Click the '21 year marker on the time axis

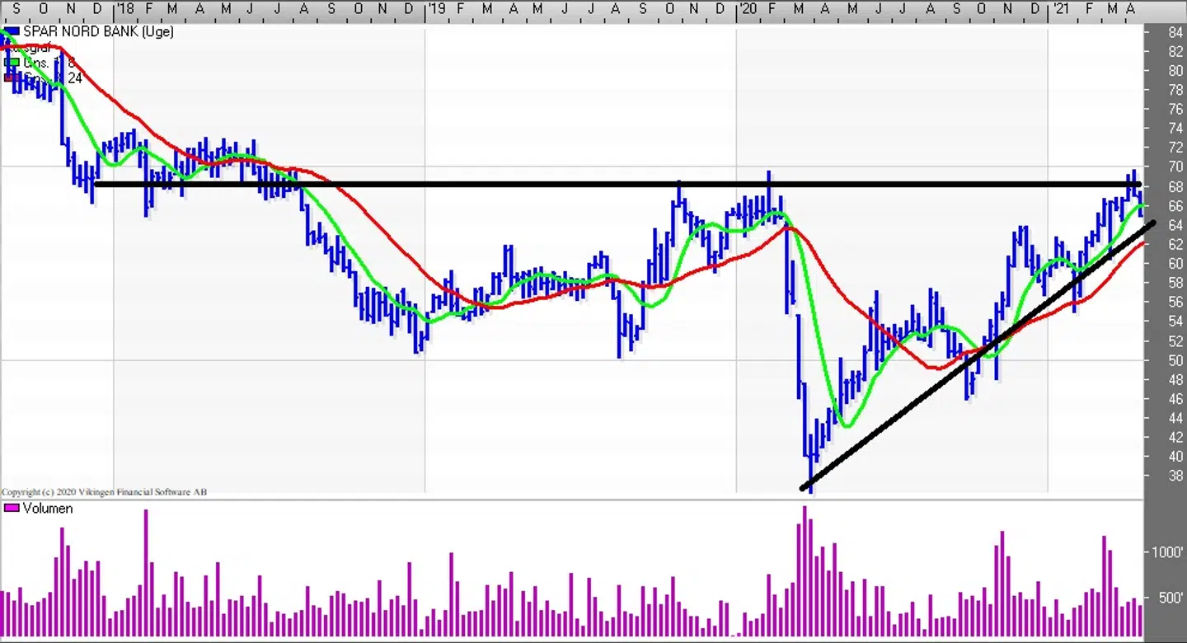(1060, 9)
